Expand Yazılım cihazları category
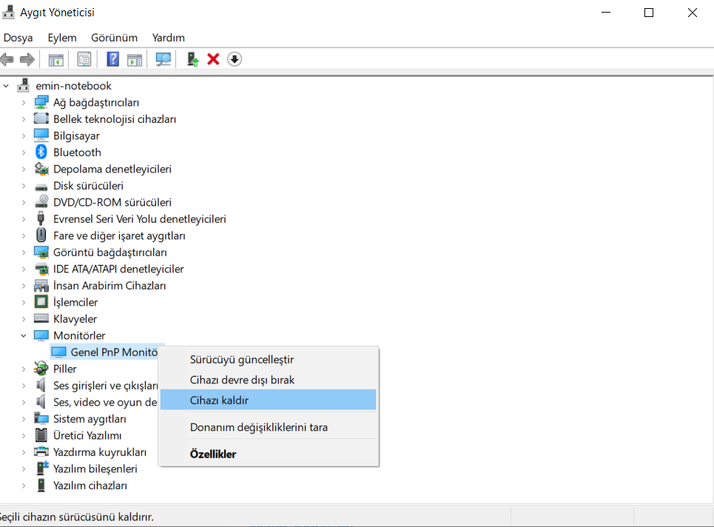The width and height of the screenshot is (714, 527). click(24, 486)
